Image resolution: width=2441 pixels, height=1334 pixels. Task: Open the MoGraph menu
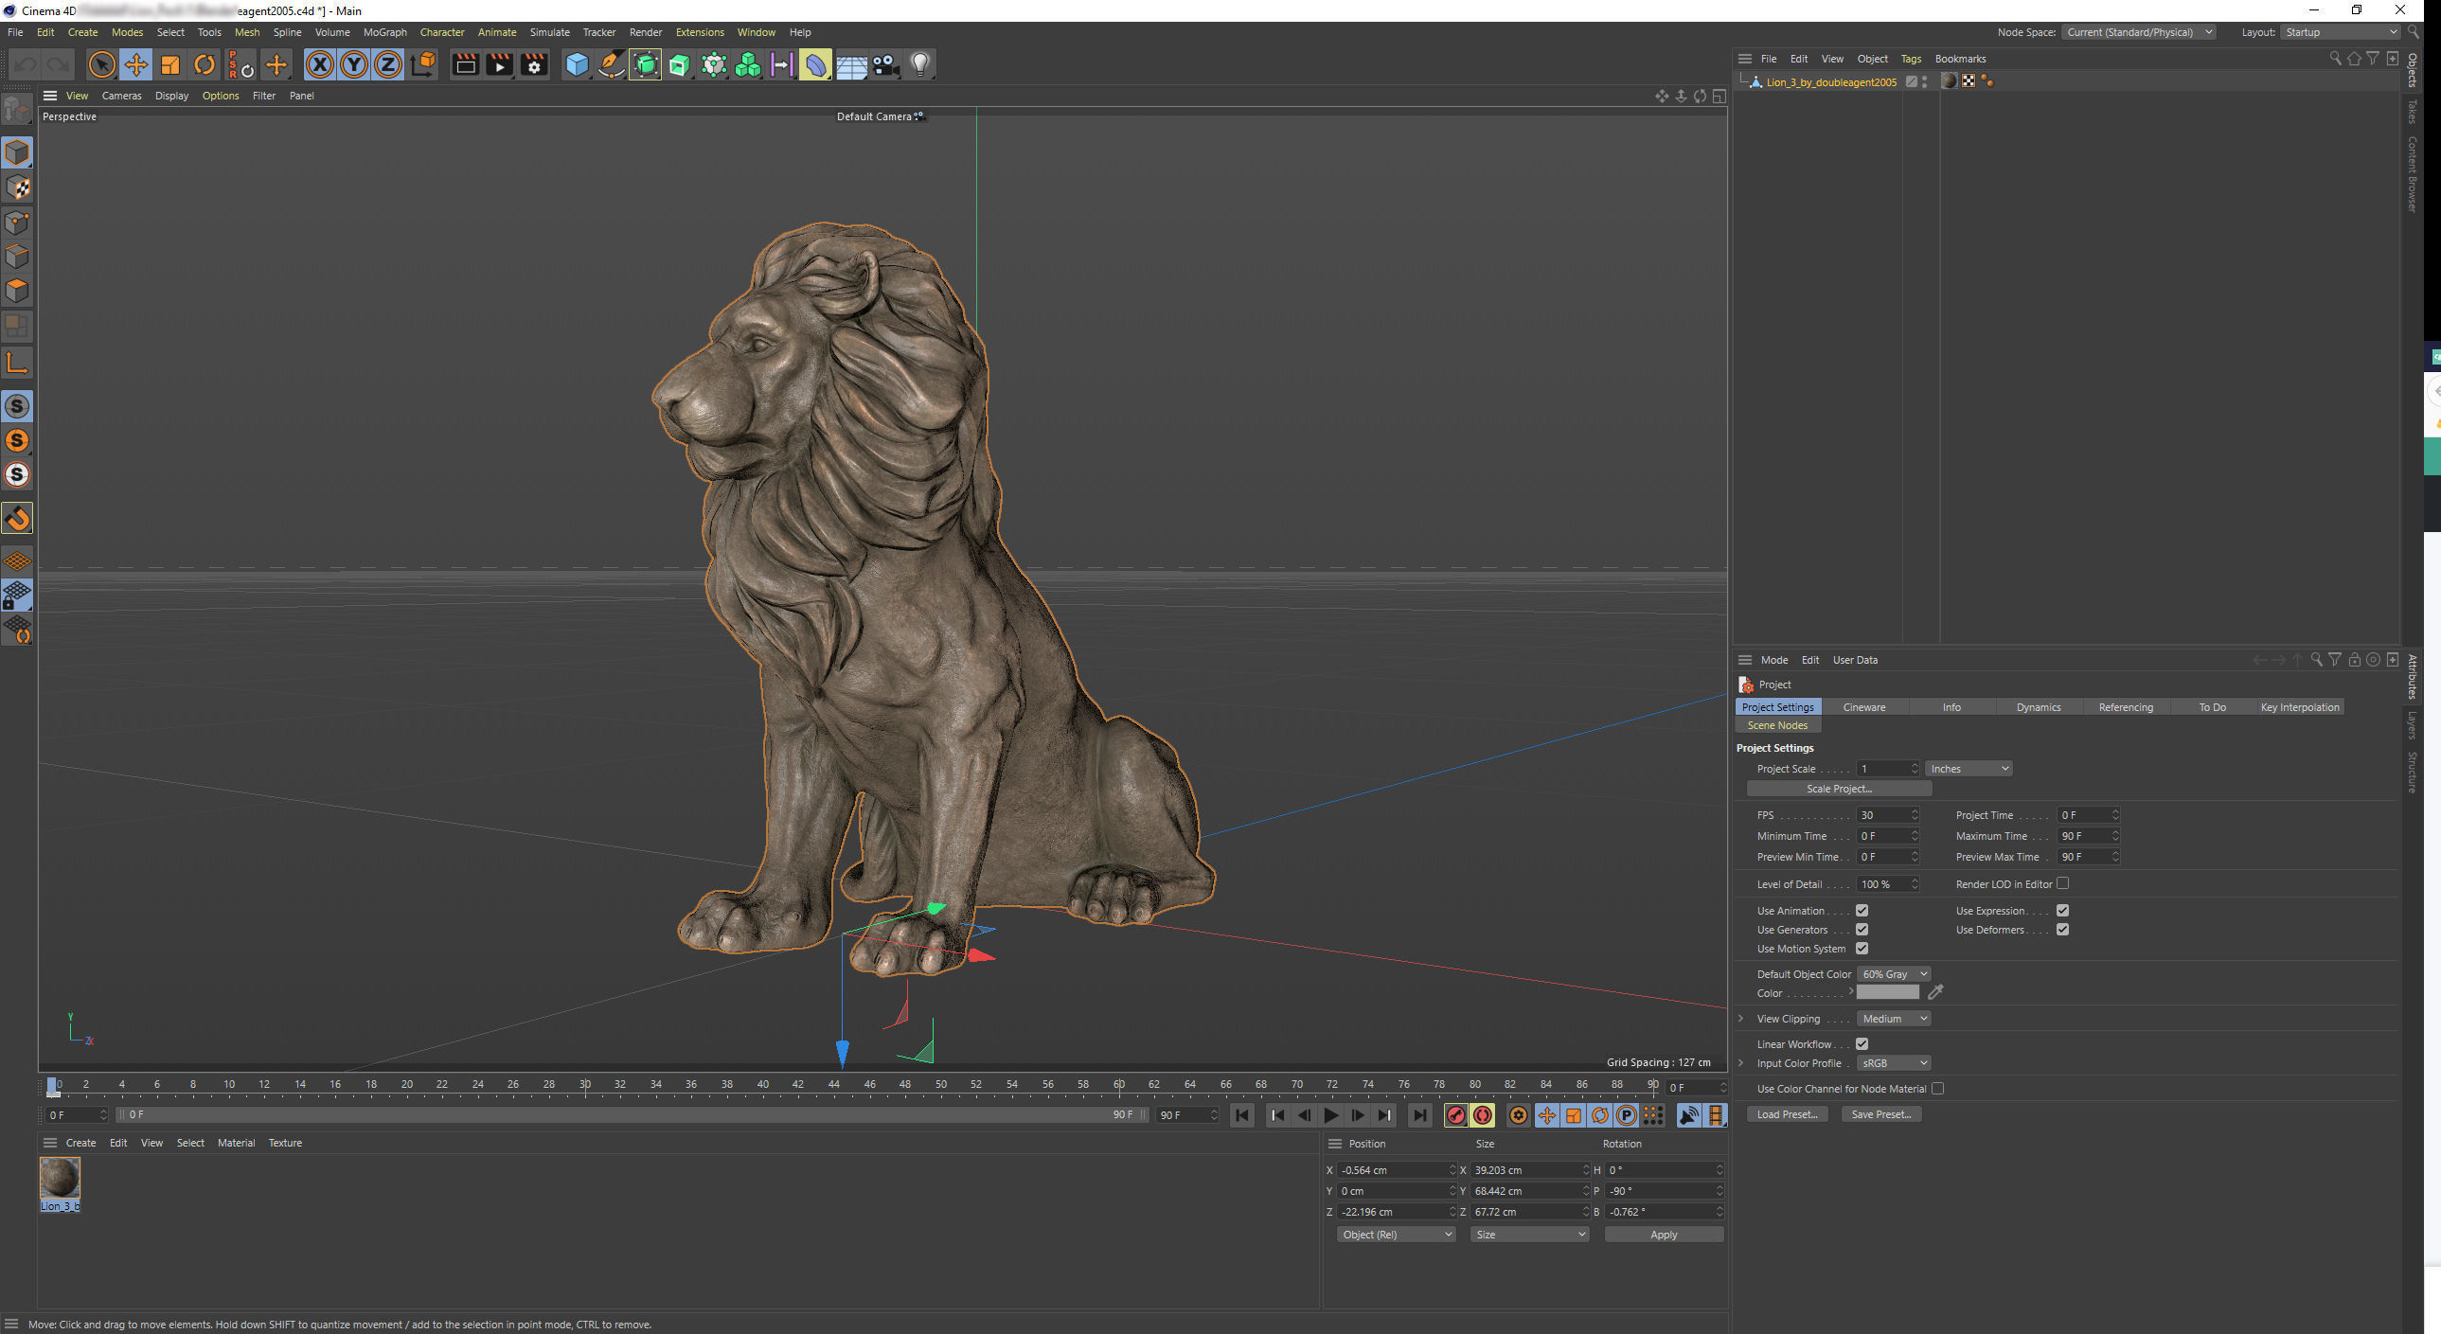(384, 32)
